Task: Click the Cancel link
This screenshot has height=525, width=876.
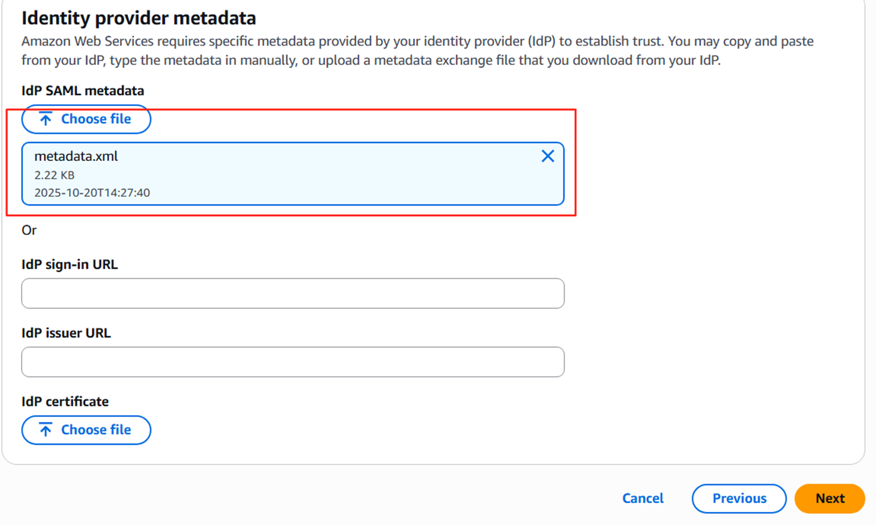Action: click(643, 498)
